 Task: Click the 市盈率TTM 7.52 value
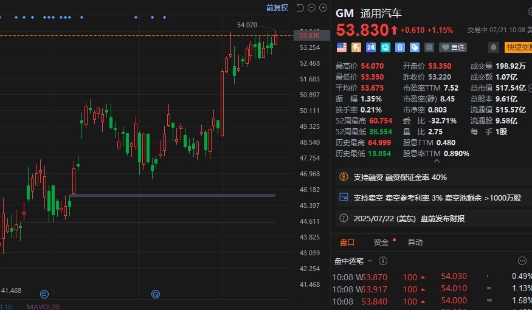point(451,88)
